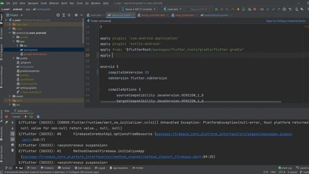309x174 pixels.
Task: Open the main.dart run configuration dropdown
Action: point(172,9)
